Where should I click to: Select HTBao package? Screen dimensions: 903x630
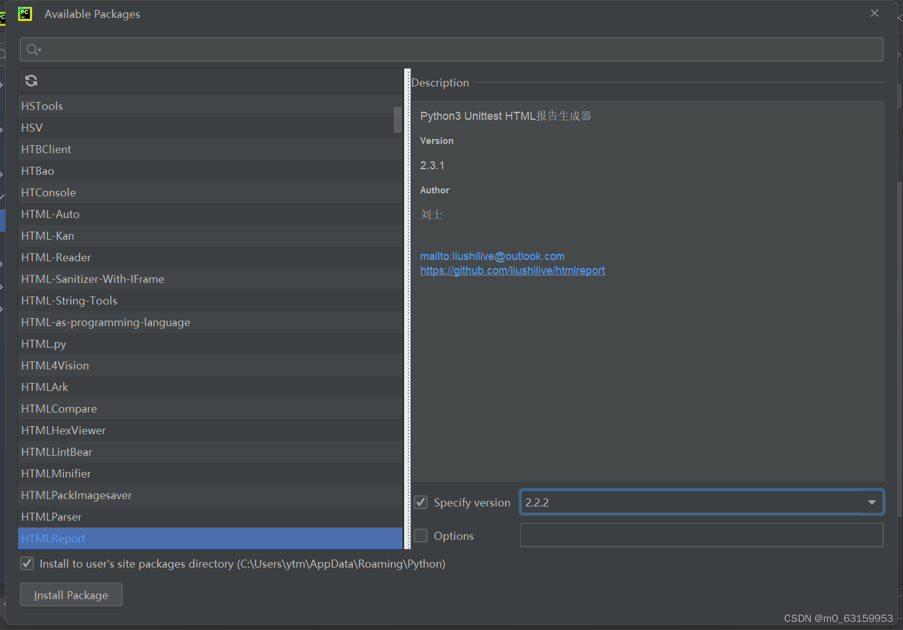pos(210,171)
